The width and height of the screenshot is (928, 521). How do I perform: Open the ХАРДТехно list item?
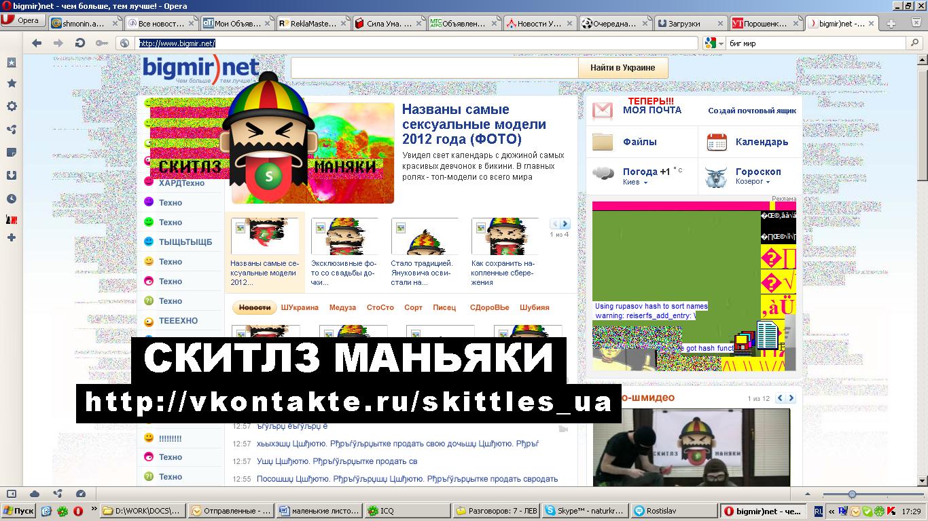(181, 183)
